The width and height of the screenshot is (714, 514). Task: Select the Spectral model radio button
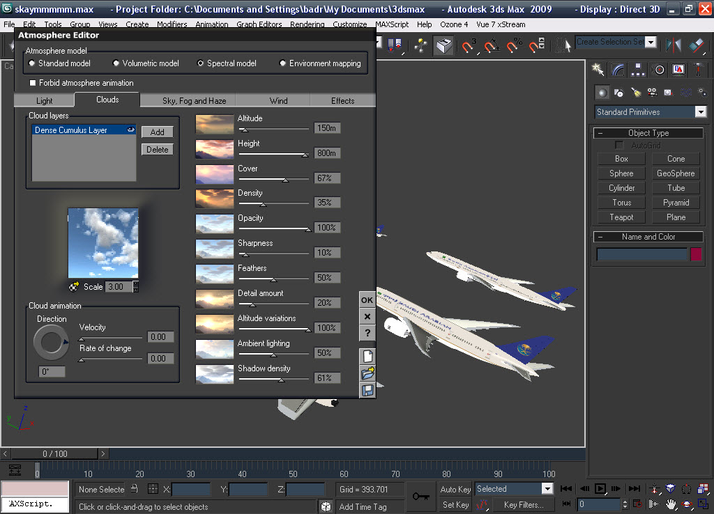point(200,63)
